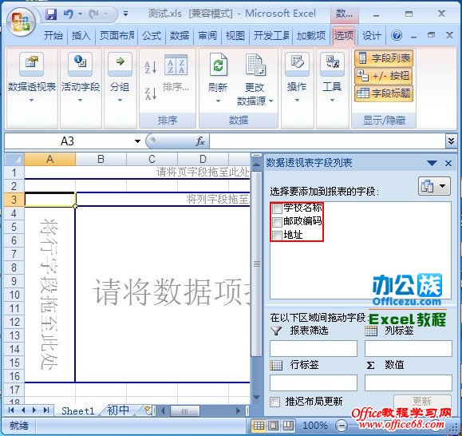Select column B header
This screenshot has width=462, height=436.
[x=101, y=159]
